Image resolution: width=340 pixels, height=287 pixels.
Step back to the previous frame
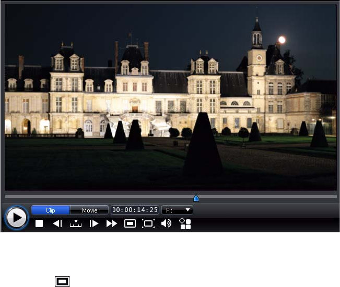pos(57,223)
